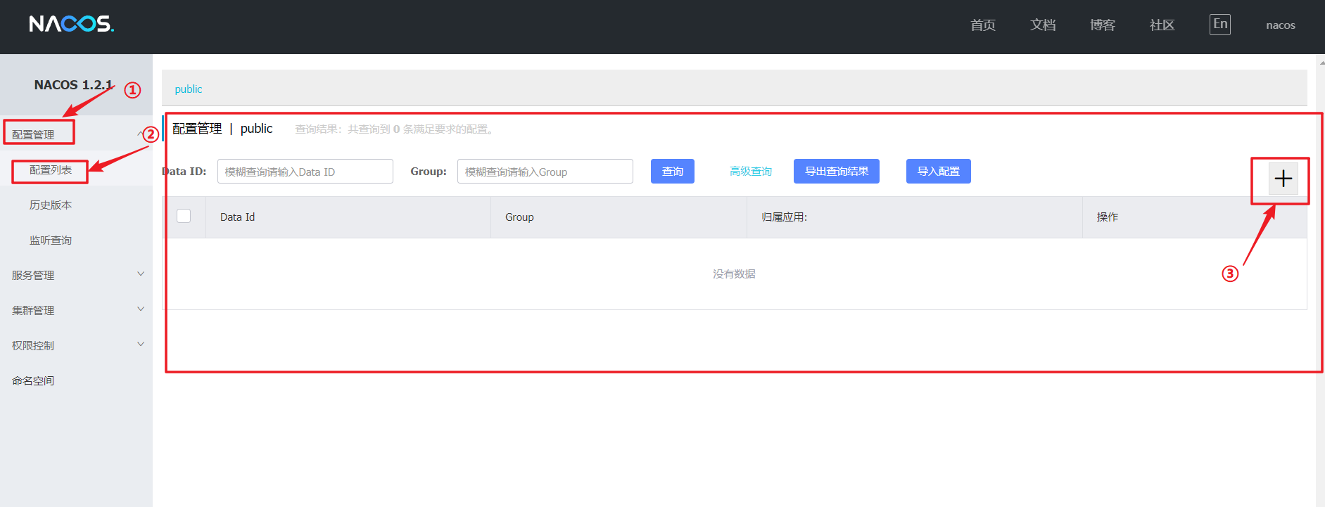Expand the 服务管理 sidebar menu
Image resolution: width=1325 pixels, height=507 pixels.
tap(33, 275)
